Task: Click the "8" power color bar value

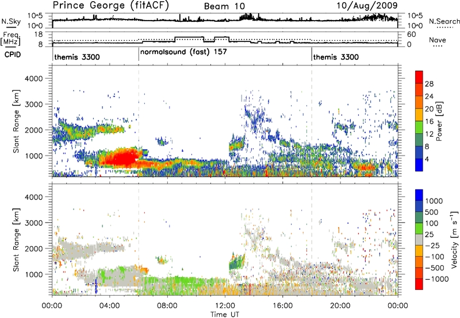Action: pos(427,147)
